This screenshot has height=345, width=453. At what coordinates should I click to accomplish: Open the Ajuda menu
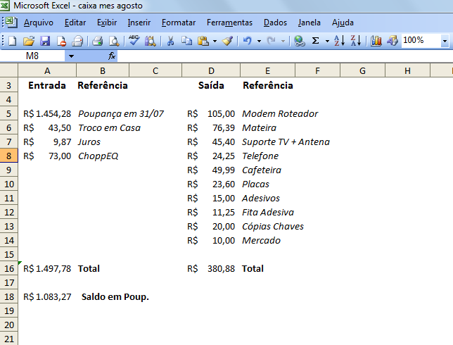343,23
